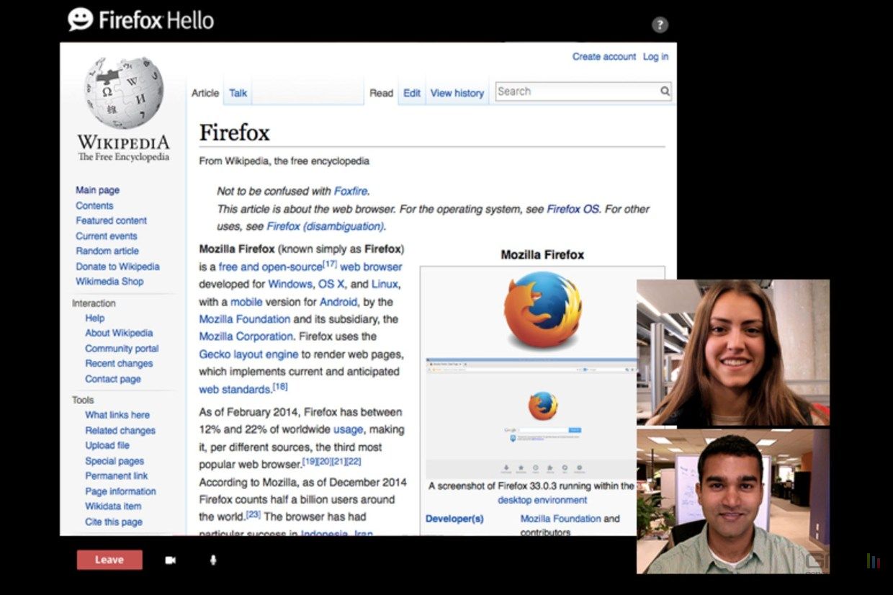
Task: Select the Read tab
Action: click(381, 93)
